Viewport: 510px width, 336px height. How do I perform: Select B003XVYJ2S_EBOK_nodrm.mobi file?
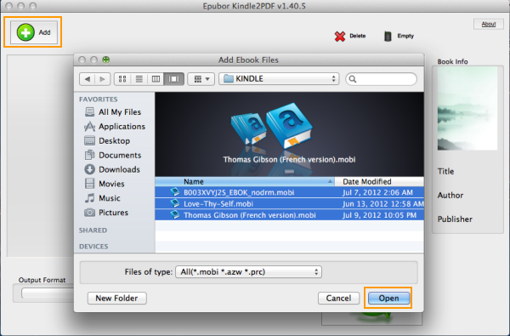point(290,192)
